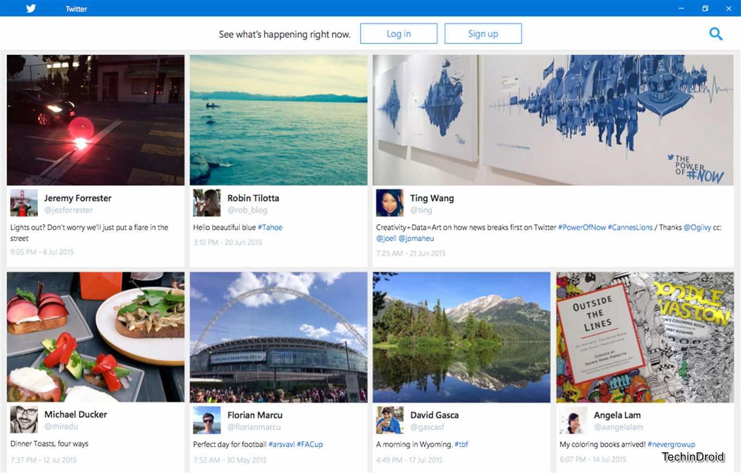Click David Gasca's profile avatar

390,420
